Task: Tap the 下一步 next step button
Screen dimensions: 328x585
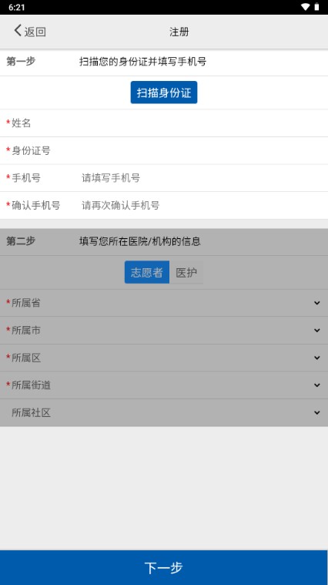Action: (x=164, y=567)
